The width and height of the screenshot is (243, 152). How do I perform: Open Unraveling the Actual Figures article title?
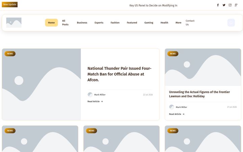[x=199, y=94]
